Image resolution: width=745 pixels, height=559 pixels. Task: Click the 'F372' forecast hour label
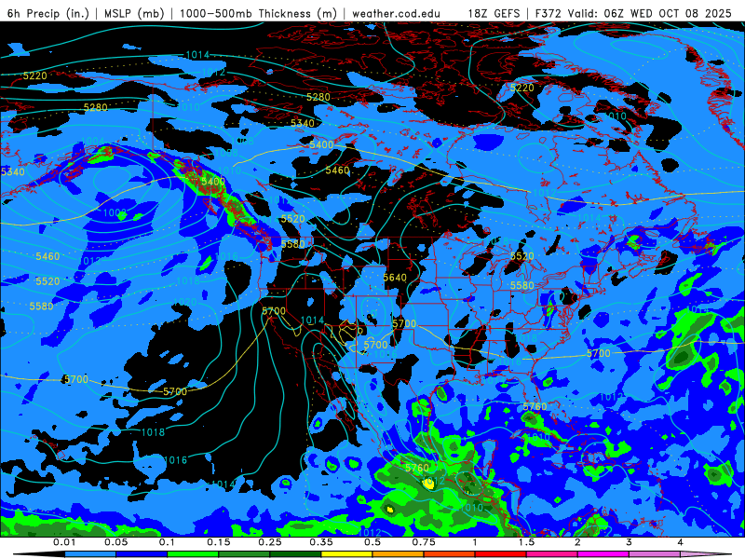pyautogui.click(x=549, y=13)
